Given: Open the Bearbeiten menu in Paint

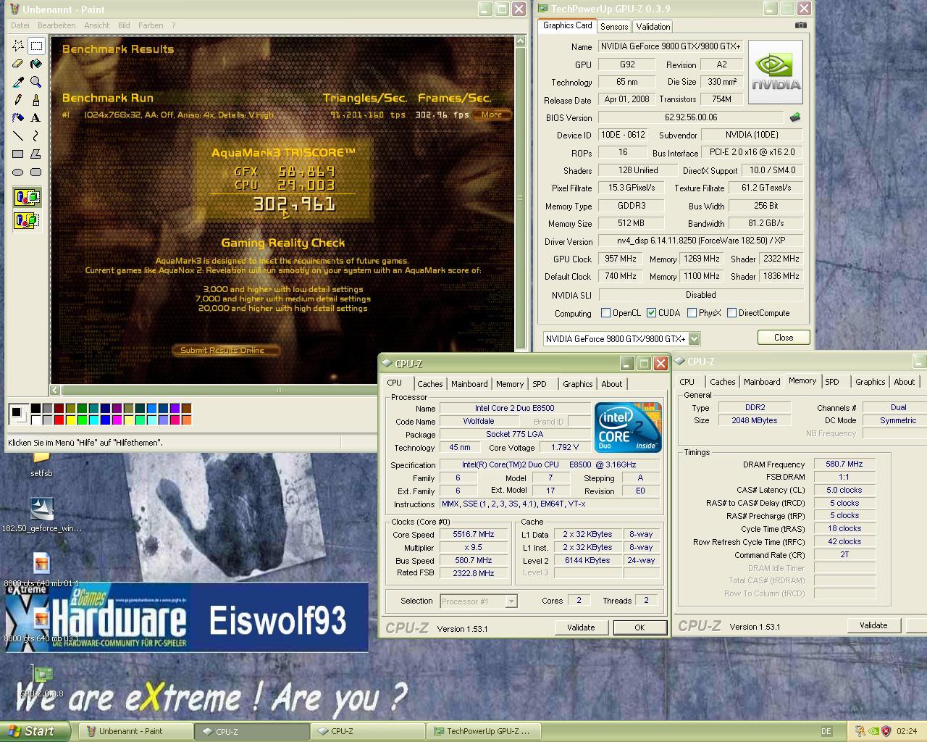Looking at the screenshot, I should (x=56, y=25).
